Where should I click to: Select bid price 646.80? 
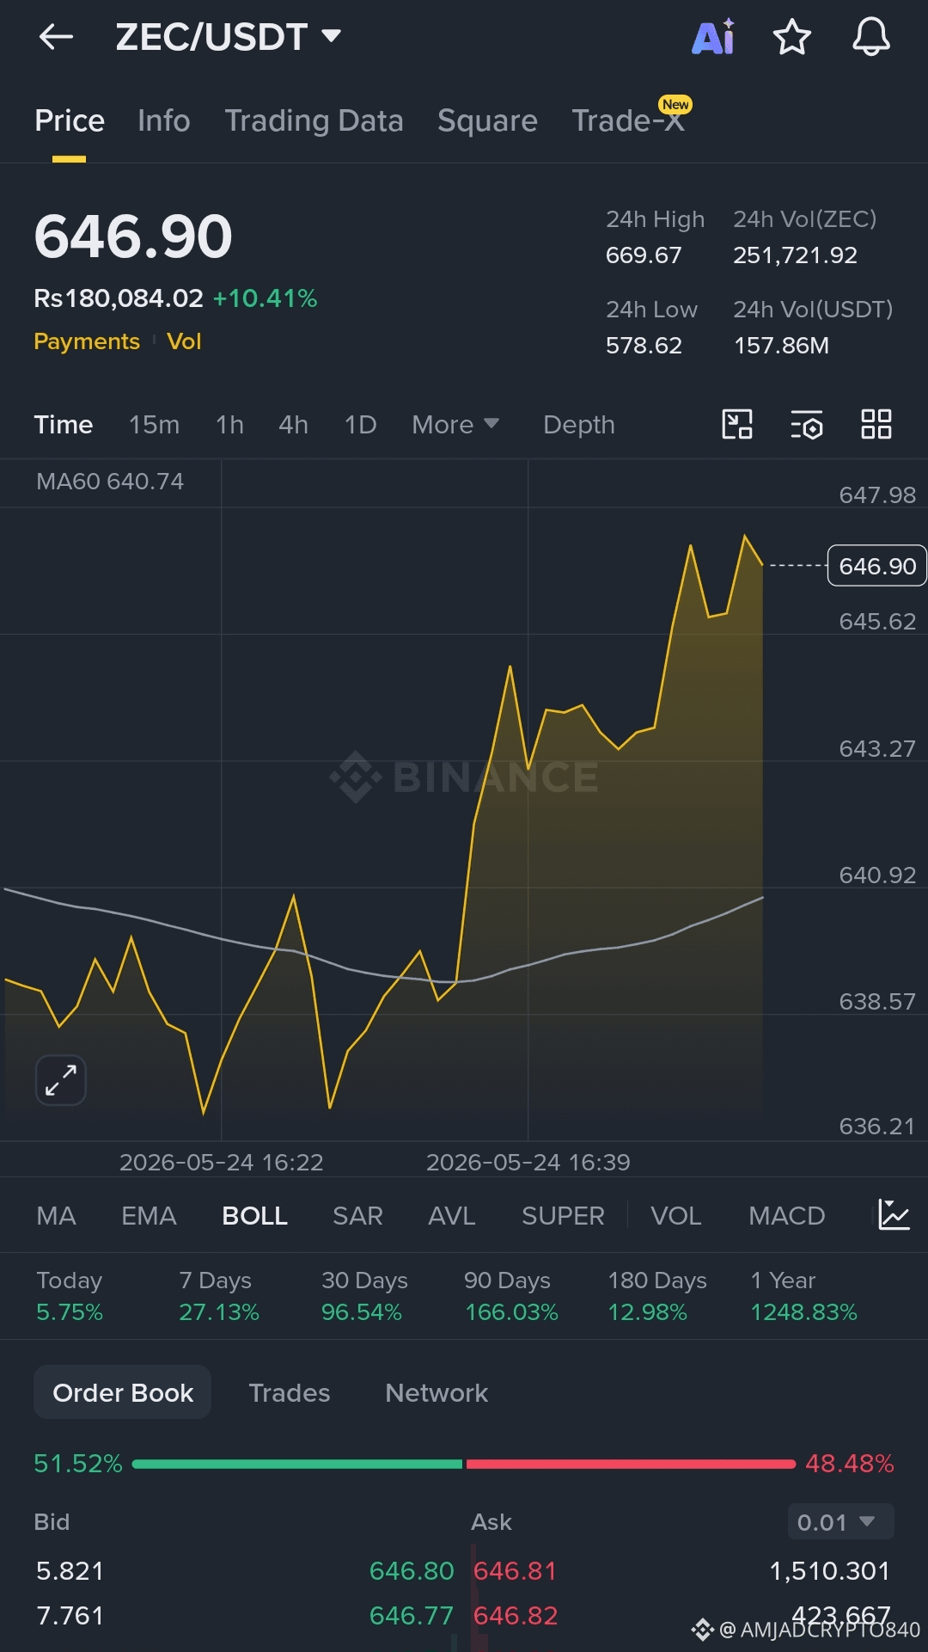[412, 1571]
